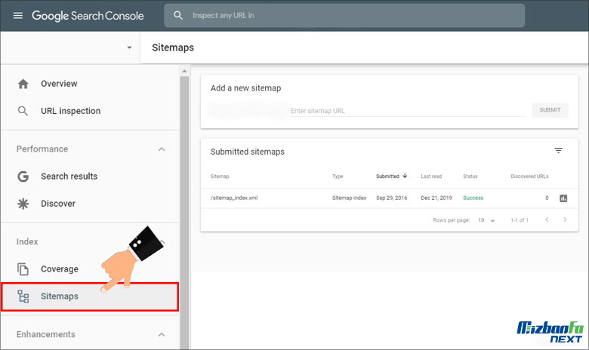Click the URL inspection magnifier icon
The height and width of the screenshot is (350, 589).
tap(23, 111)
